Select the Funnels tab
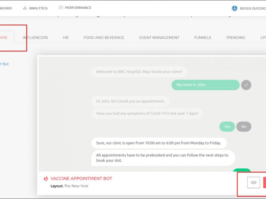 click(202, 38)
